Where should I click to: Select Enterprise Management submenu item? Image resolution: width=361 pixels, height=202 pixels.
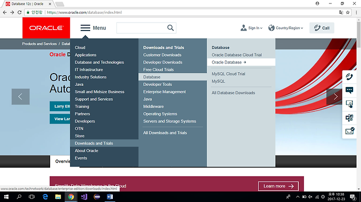tap(164, 91)
